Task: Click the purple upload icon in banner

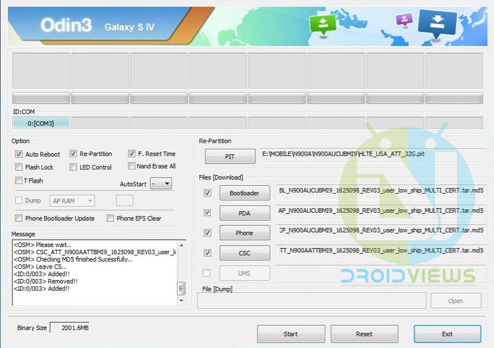Action: [404, 20]
